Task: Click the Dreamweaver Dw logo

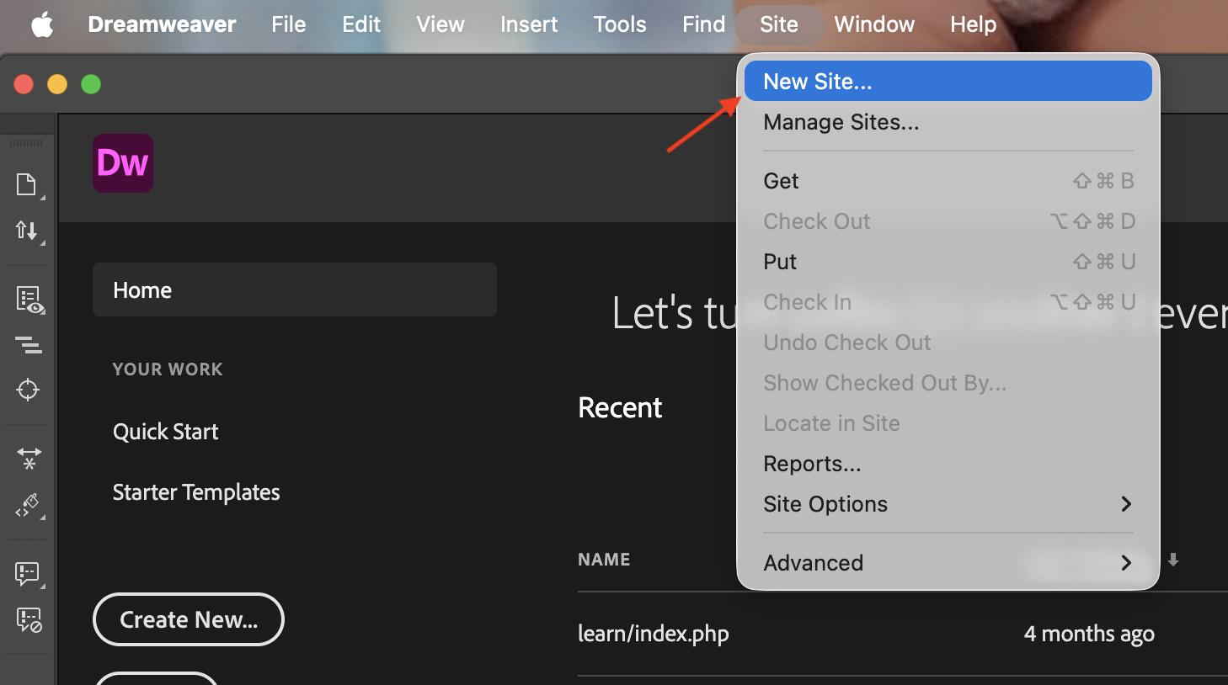Action: 123,163
